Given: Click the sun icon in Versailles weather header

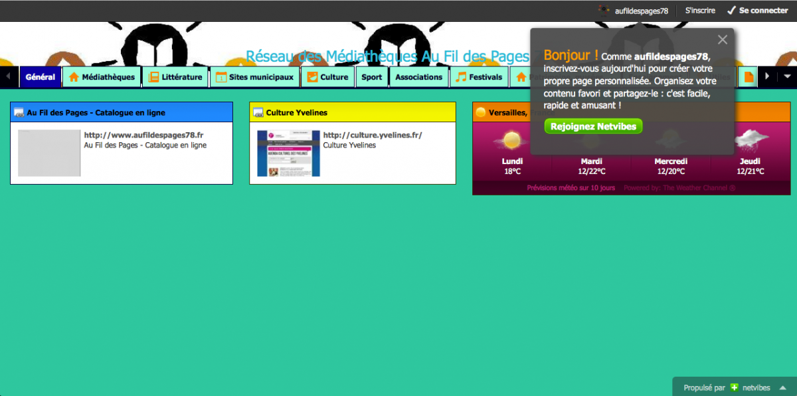Looking at the screenshot, I should point(481,113).
